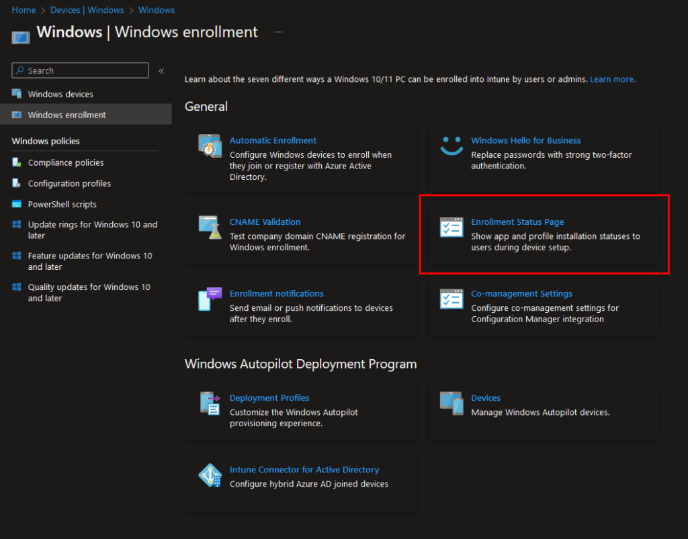Click 'Send email or push notifications' text
The height and width of the screenshot is (539, 688).
(311, 313)
